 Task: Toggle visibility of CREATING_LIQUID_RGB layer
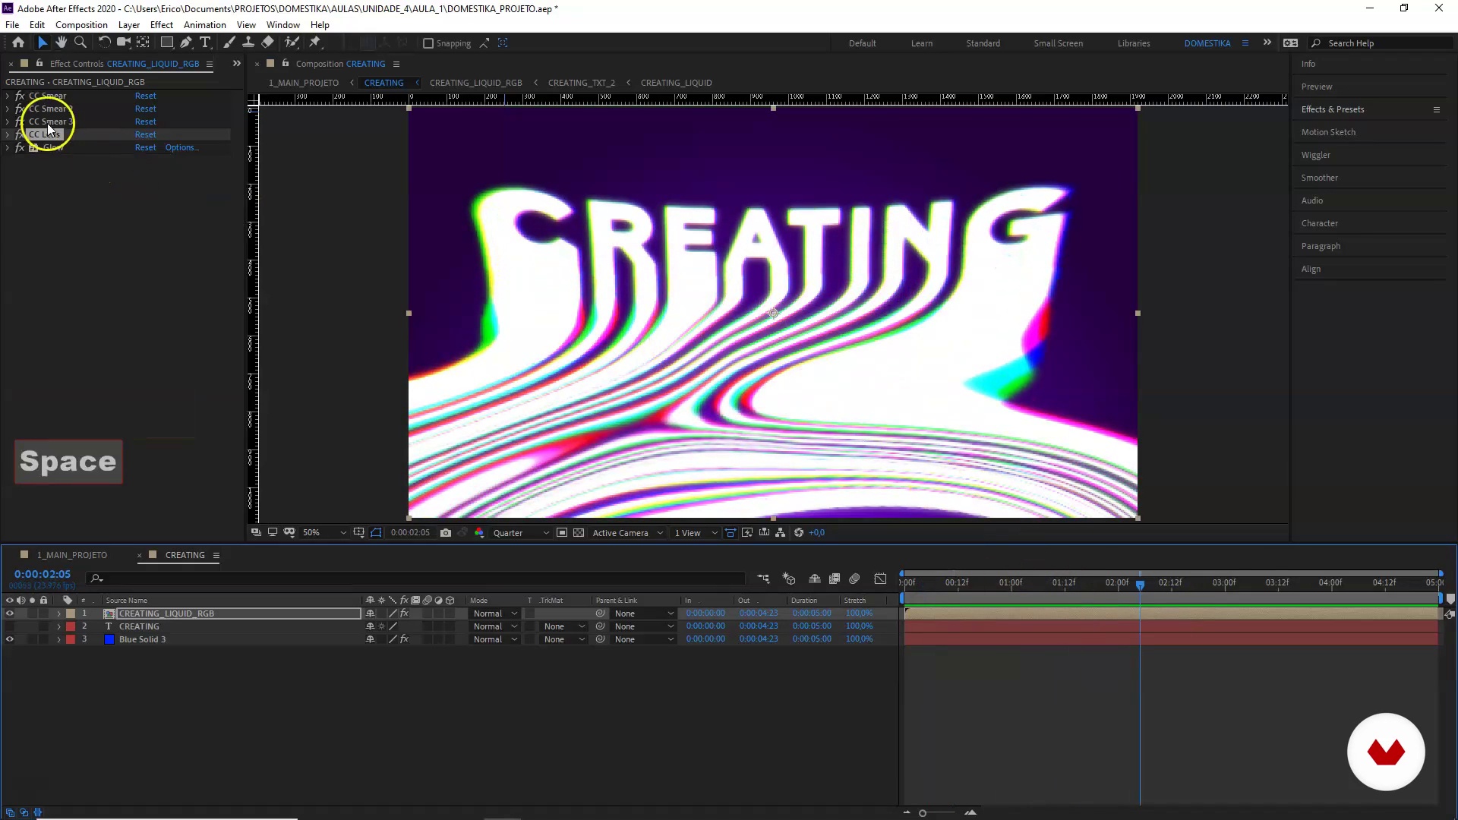coord(10,614)
